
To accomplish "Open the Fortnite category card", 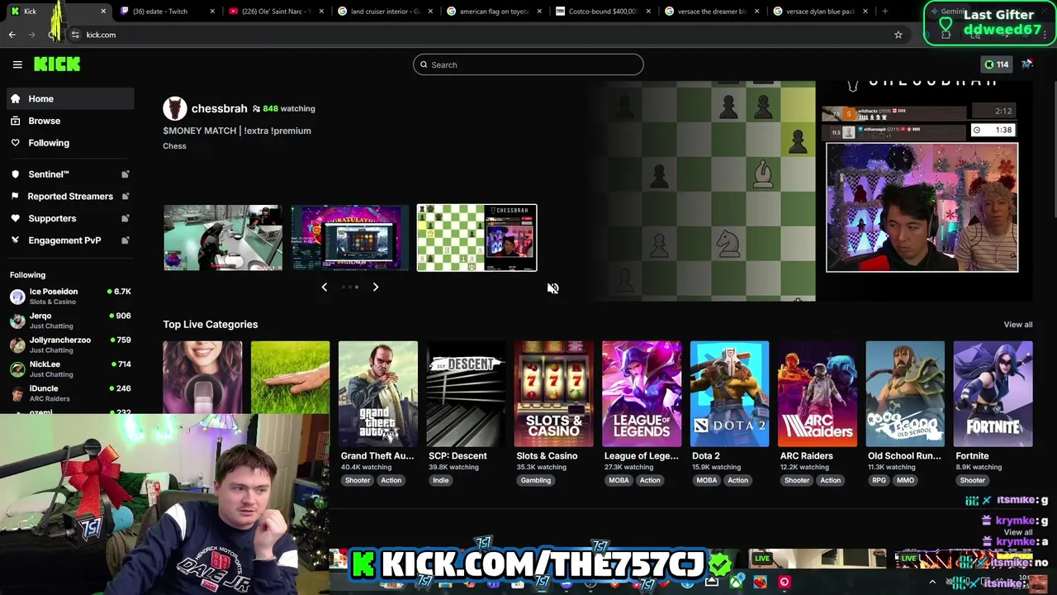I will (993, 393).
